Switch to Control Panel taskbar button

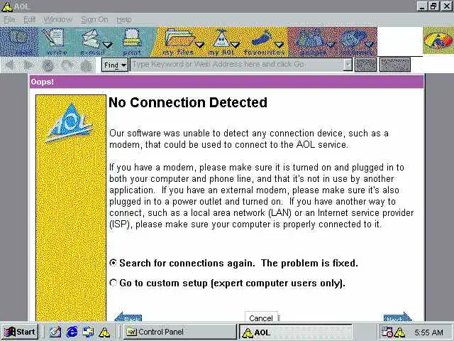(x=180, y=332)
